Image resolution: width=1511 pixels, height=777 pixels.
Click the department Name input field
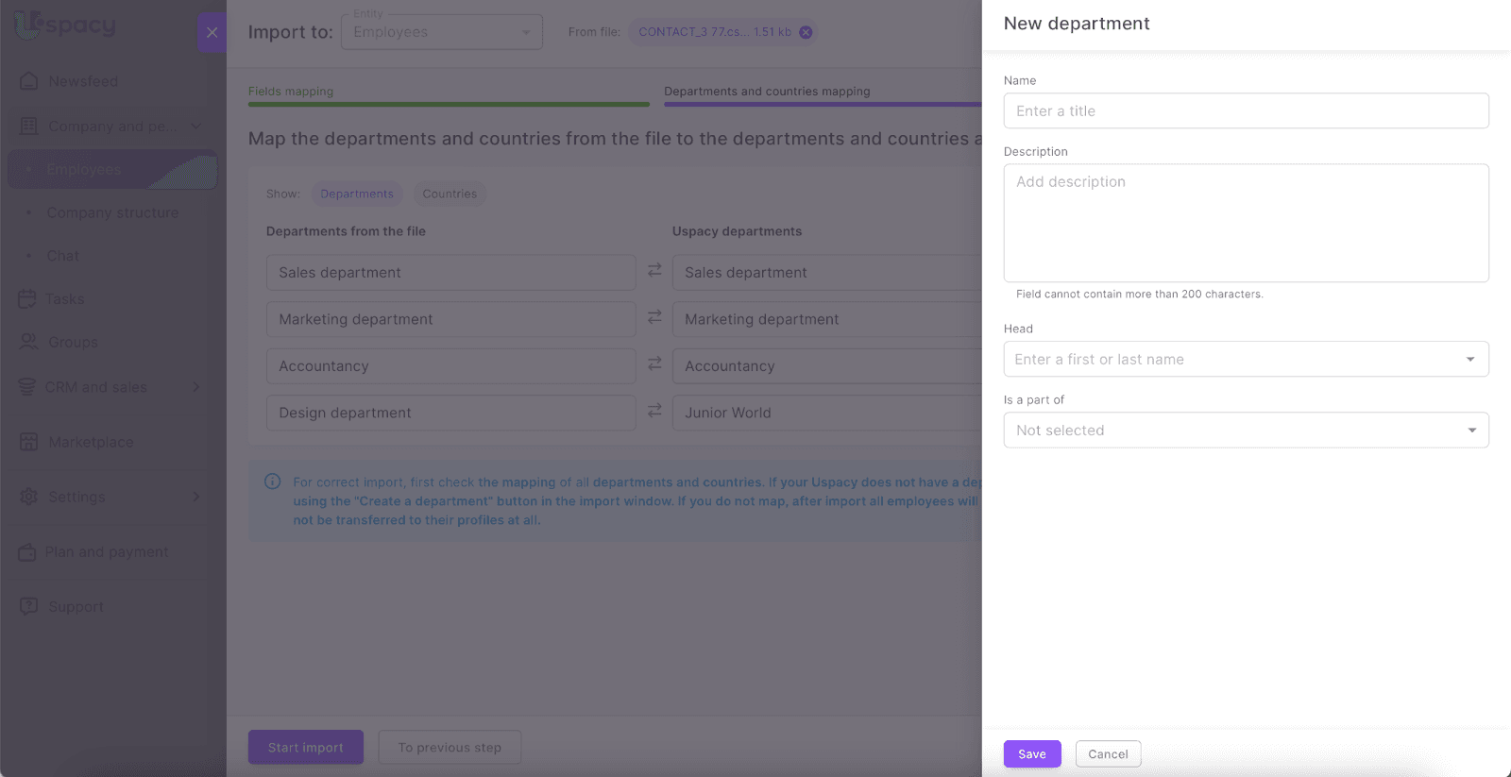1246,110
